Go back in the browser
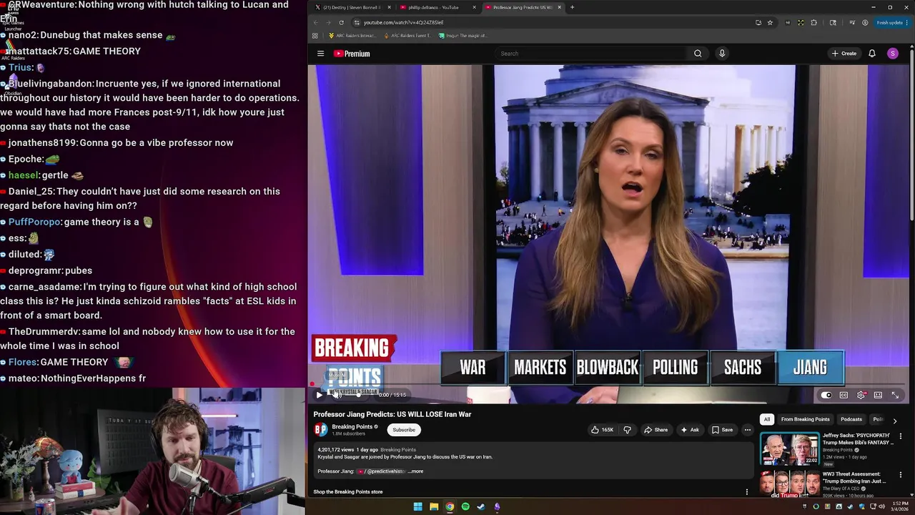The height and width of the screenshot is (515, 915). click(315, 22)
